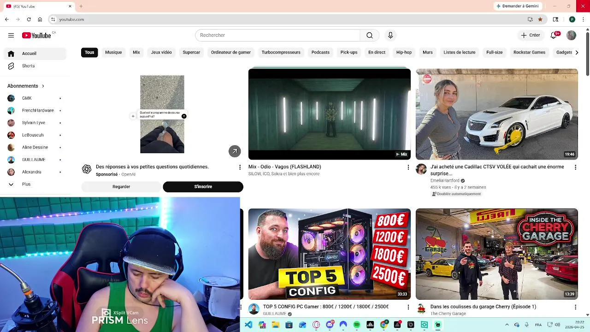Screen dimensions: 590x332
Task: Click the Regarder button on ad
Action: click(x=121, y=187)
